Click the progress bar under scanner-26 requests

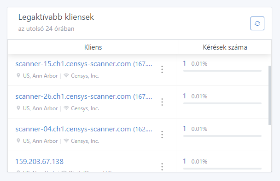222,103
